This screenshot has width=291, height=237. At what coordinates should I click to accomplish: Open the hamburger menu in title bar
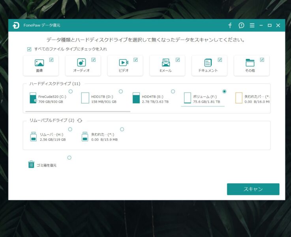click(252, 25)
